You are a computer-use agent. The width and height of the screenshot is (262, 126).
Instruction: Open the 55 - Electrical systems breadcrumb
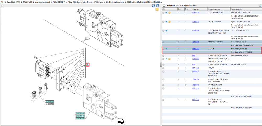pos(115,2)
